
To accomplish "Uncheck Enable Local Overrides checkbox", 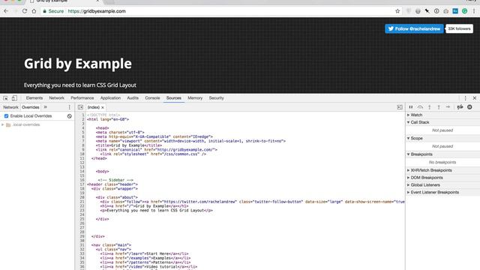I will click(6, 116).
